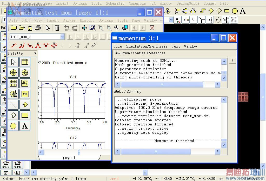Select the Smith chart plot in Palette
This screenshot has height=181, width=266.
25,72
